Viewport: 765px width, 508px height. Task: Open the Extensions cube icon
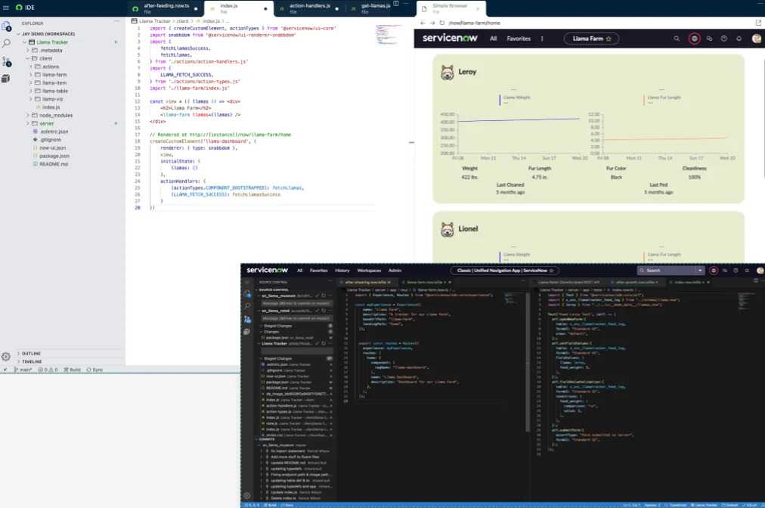tap(6, 78)
